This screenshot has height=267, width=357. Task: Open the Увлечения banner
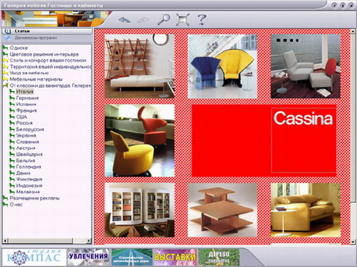coord(89,257)
